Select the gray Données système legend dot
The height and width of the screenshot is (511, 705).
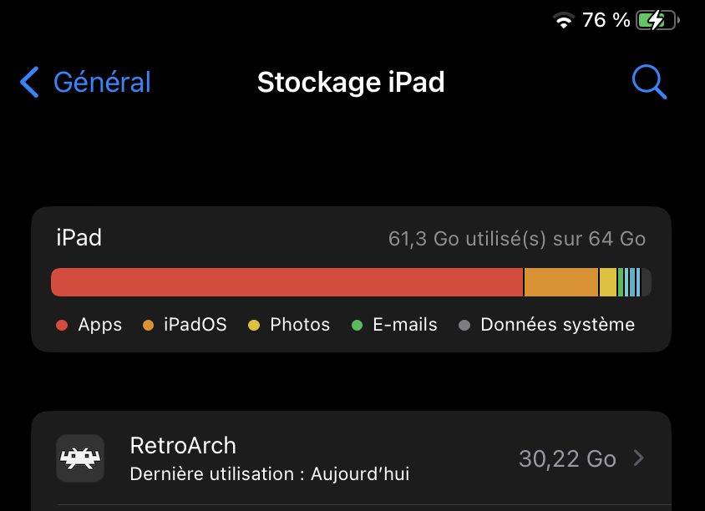click(464, 326)
